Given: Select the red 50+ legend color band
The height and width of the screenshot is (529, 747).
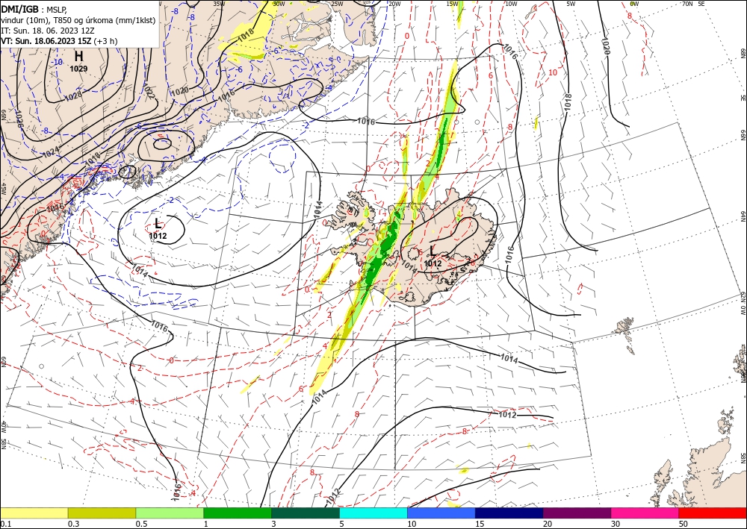Looking at the screenshot, I should (713, 513).
